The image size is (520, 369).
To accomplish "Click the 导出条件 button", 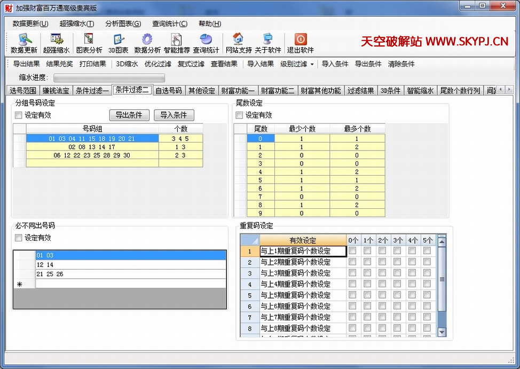I will pyautogui.click(x=129, y=115).
